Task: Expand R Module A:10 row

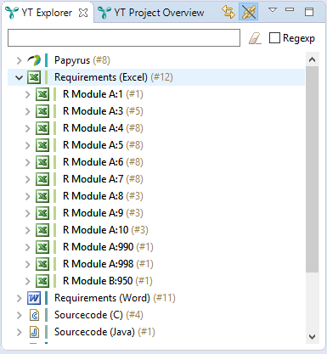Action: (x=27, y=230)
